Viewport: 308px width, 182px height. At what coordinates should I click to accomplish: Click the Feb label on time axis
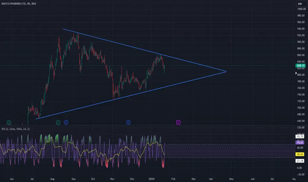tap(173, 179)
